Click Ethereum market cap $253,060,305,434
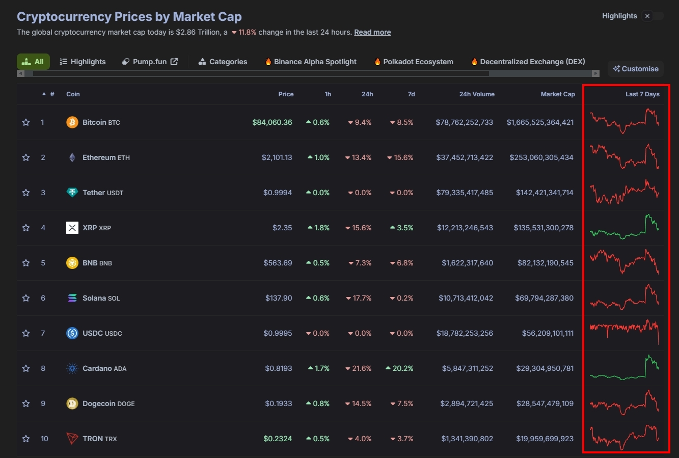Viewport: 679px width, 458px height. pyautogui.click(x=541, y=157)
